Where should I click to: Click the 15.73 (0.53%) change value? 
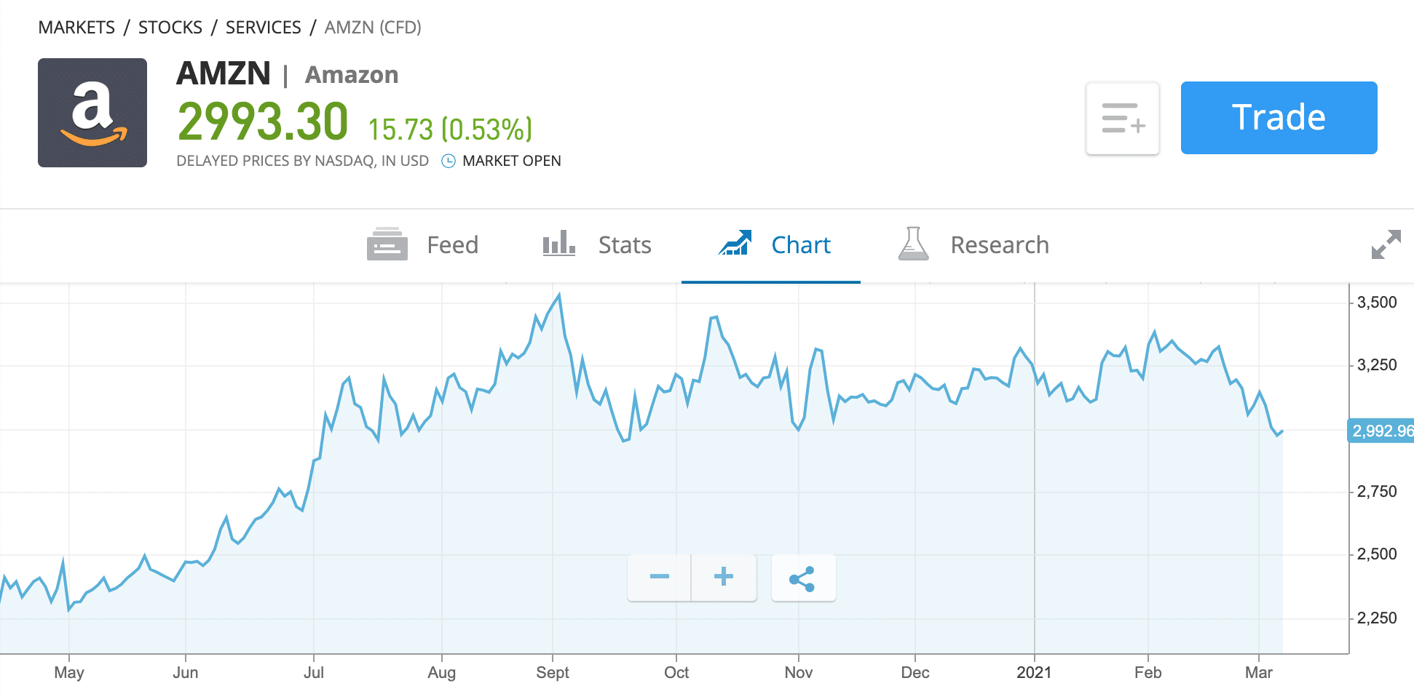tap(450, 129)
